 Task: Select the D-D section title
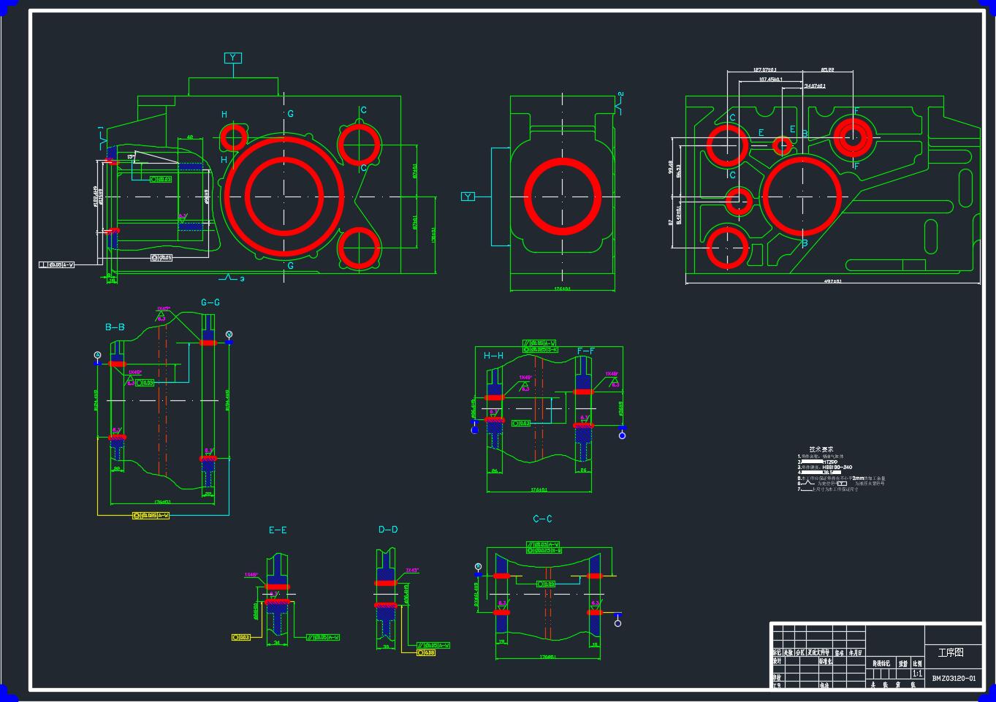pyautogui.click(x=388, y=530)
